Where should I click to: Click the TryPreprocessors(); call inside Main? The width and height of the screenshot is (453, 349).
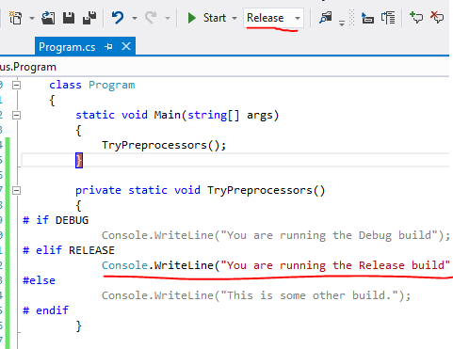tap(164, 145)
